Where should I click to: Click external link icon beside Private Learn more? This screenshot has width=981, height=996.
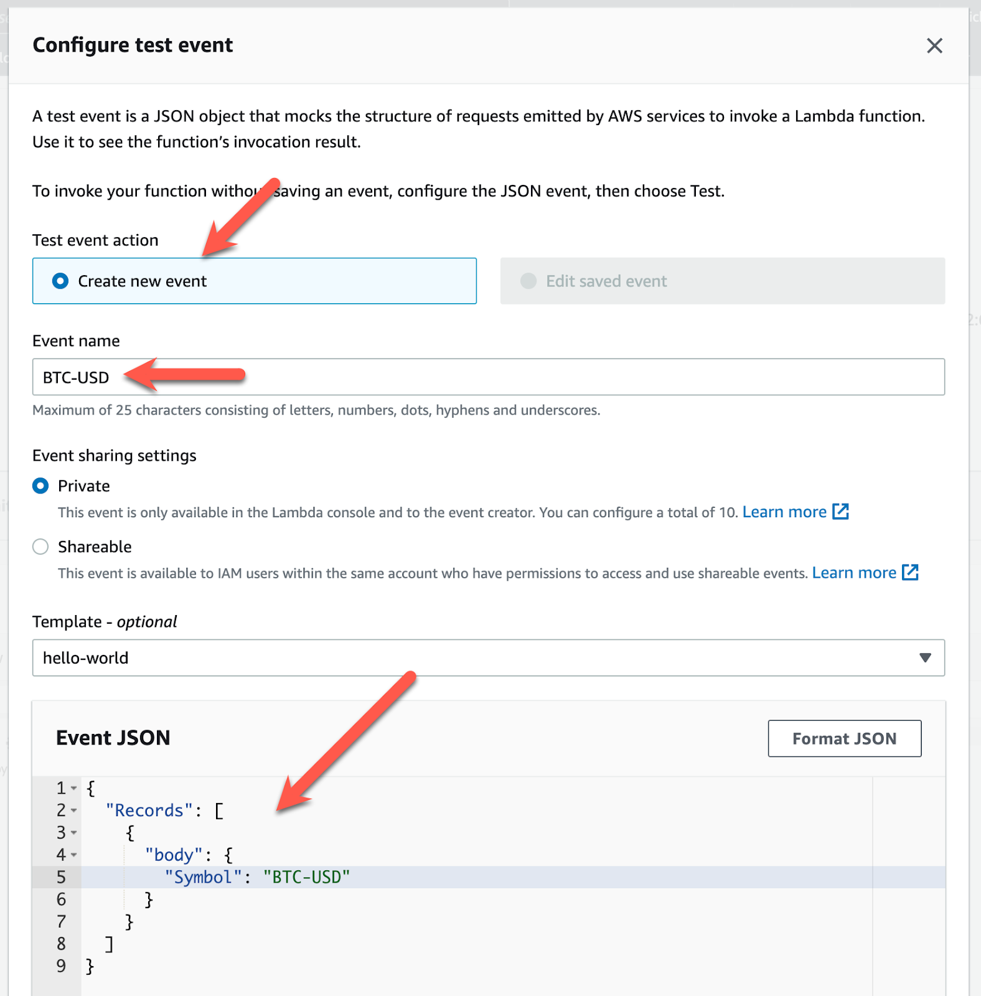click(x=840, y=512)
